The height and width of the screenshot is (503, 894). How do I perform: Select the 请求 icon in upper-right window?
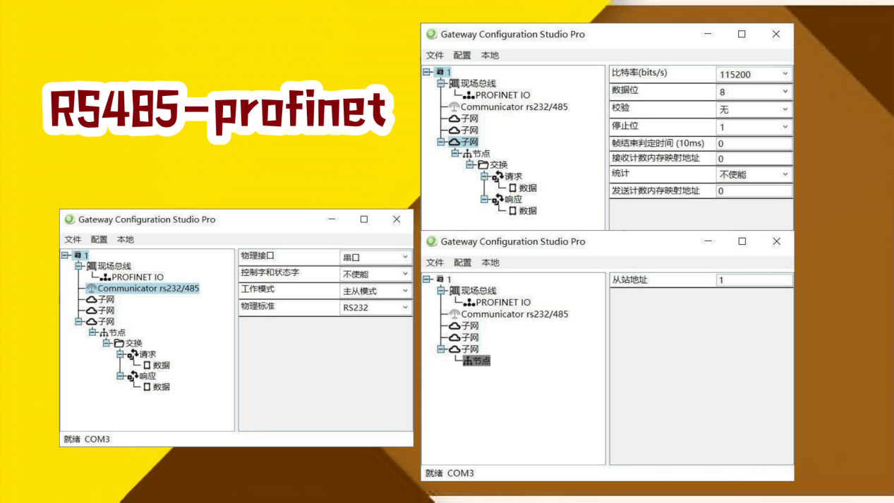pyautogui.click(x=498, y=176)
